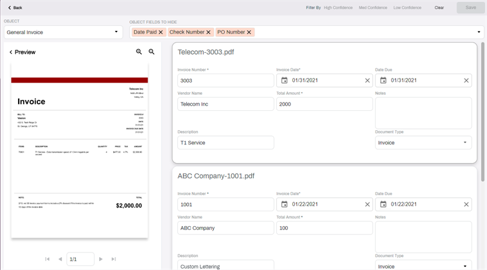Expand the Object Fields To Hide dropdown

[479, 32]
